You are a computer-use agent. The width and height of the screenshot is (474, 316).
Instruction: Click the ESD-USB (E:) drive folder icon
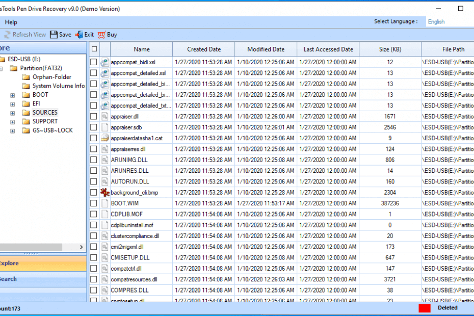point(3,59)
